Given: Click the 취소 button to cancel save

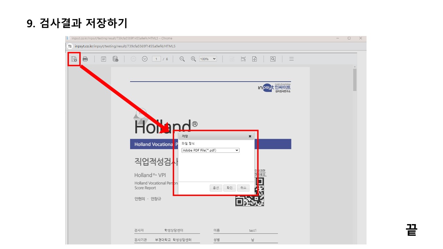Looking at the screenshot, I should pyautogui.click(x=243, y=188).
